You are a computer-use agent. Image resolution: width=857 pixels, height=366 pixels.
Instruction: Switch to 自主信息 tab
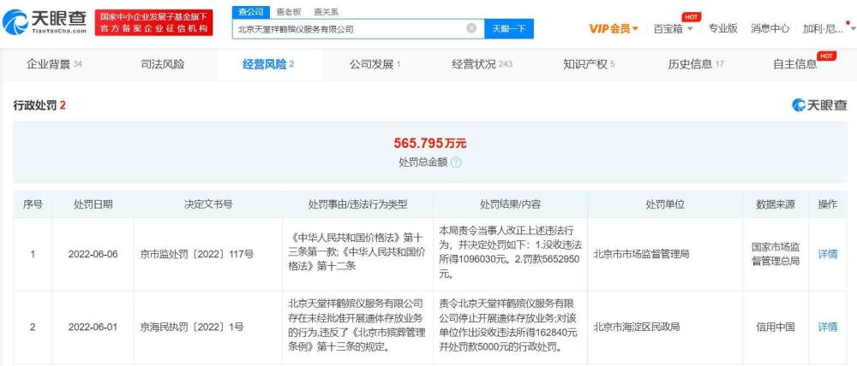(x=794, y=64)
